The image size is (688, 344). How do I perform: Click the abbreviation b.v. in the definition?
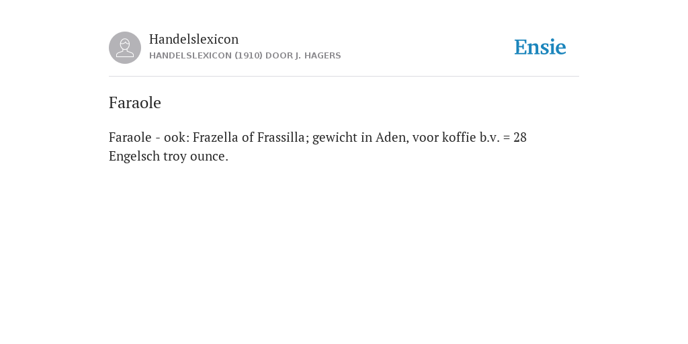489,137
